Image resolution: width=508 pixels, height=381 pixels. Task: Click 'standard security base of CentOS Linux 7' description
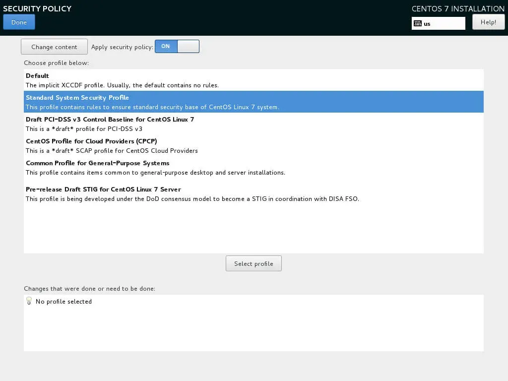(x=153, y=107)
